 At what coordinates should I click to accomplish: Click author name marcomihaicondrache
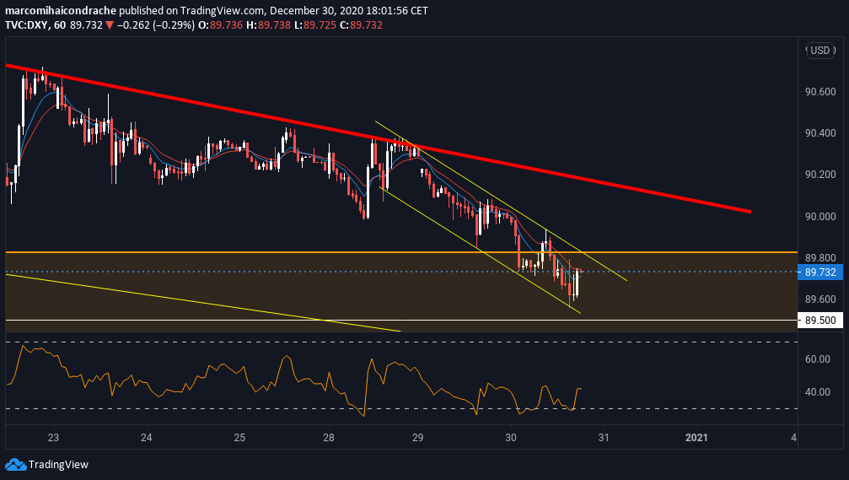click(x=61, y=10)
